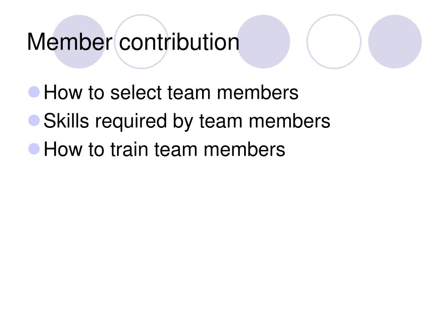Click the word "Member" in the slide title
444x333 pixels.
tap(70, 42)
